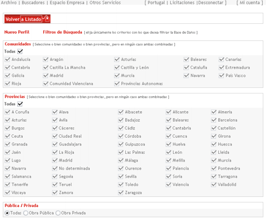
Task: Uncheck the Badajoz province
Action: [x=121, y=120]
